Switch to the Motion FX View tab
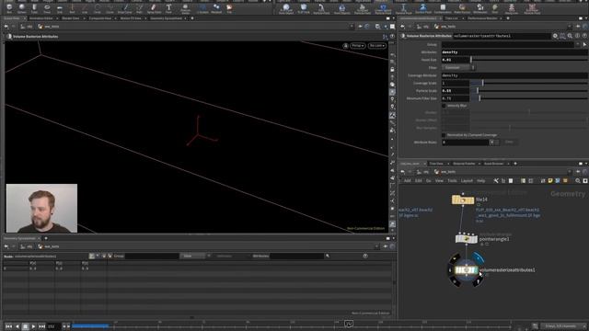This screenshot has height=331, width=589. point(131,18)
